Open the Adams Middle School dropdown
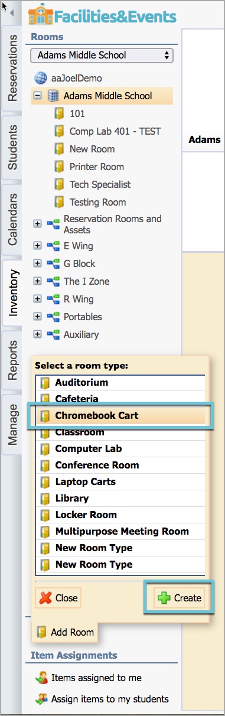 [102, 56]
